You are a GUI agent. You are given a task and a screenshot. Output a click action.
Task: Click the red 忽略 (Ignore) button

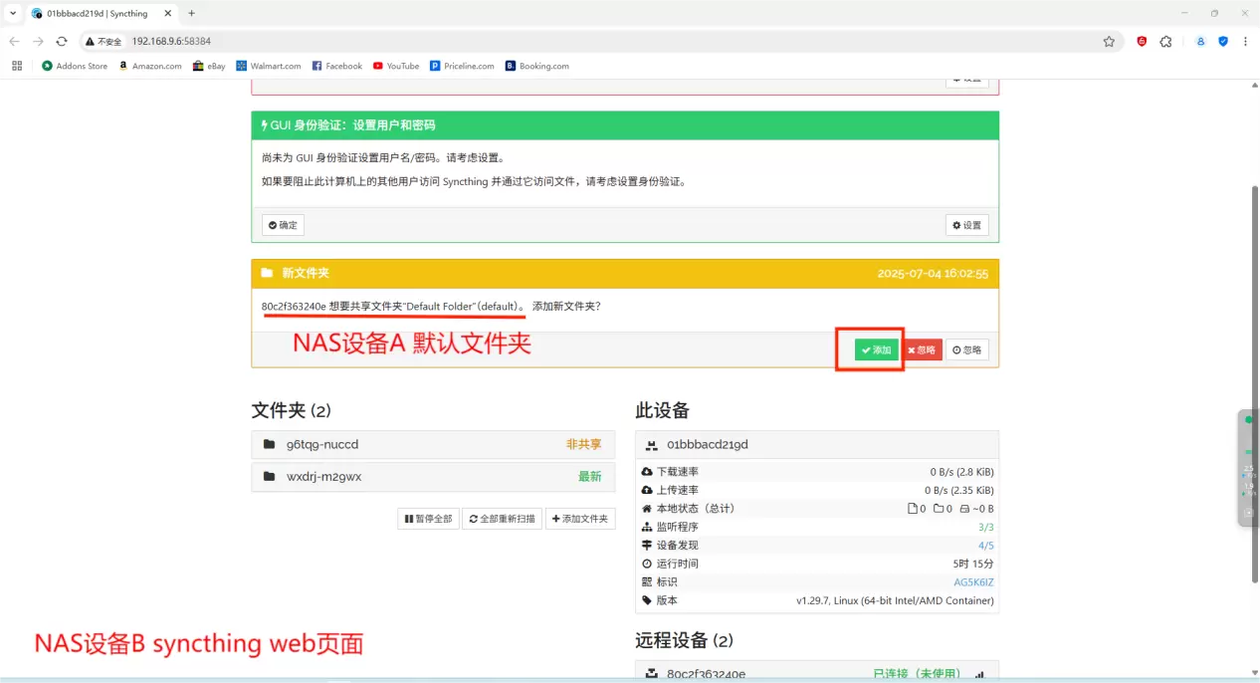[x=922, y=350]
